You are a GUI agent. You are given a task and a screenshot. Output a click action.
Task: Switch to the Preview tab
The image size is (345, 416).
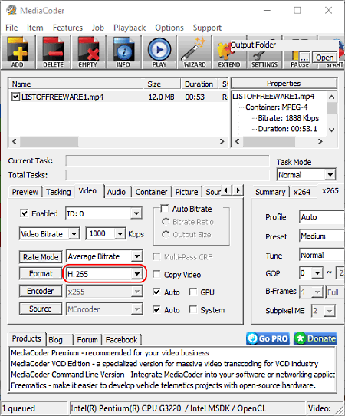pos(25,192)
